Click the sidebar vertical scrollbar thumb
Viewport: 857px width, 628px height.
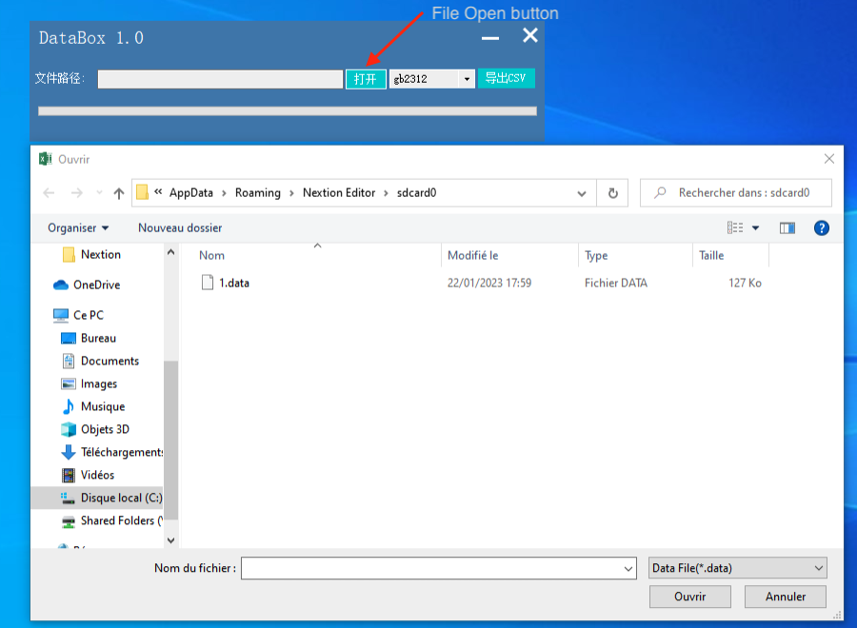point(170,441)
